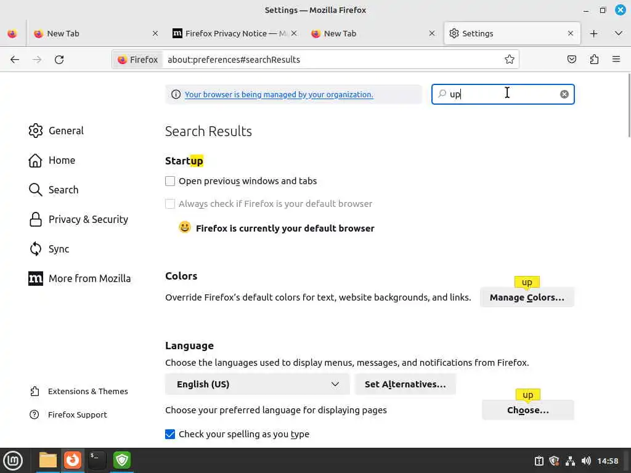Select the Settings tab
The width and height of the screenshot is (631, 473).
tap(512, 34)
